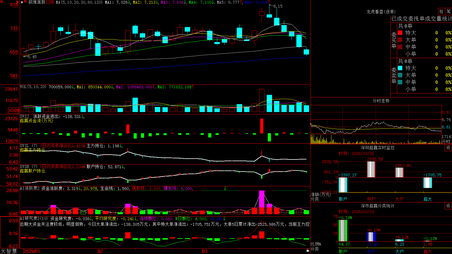Click the 深圳超赢实时监控 title
Screen dimensions: 452x254
click(377, 148)
